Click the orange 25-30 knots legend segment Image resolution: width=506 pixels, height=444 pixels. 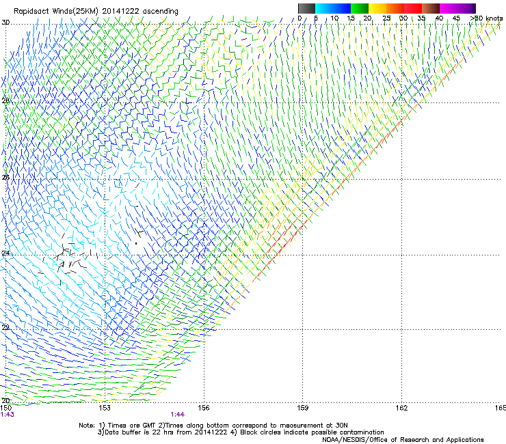pos(395,8)
